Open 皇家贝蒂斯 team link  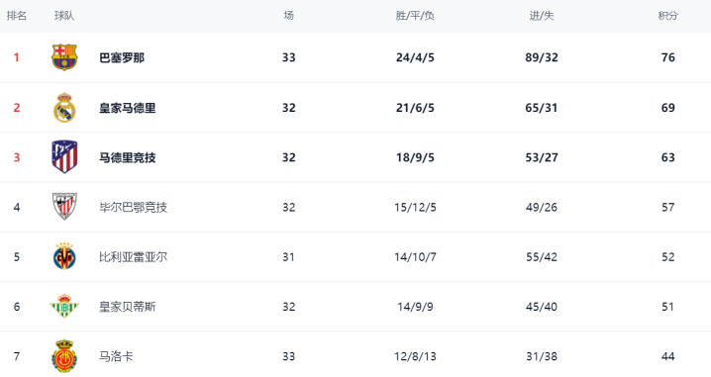128,307
